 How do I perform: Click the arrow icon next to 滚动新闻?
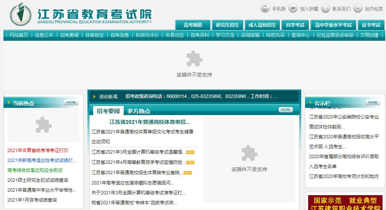[94, 96]
